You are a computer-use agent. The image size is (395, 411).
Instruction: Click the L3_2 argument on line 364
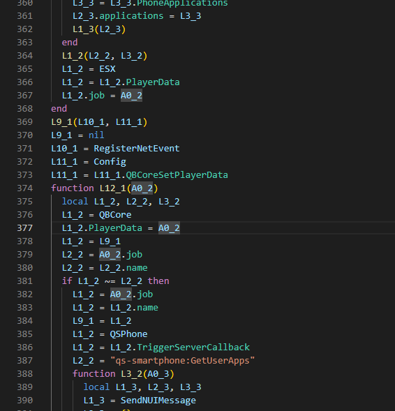[131, 56]
